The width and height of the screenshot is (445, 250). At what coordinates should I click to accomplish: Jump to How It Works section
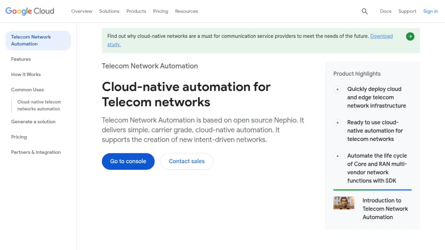tap(26, 74)
